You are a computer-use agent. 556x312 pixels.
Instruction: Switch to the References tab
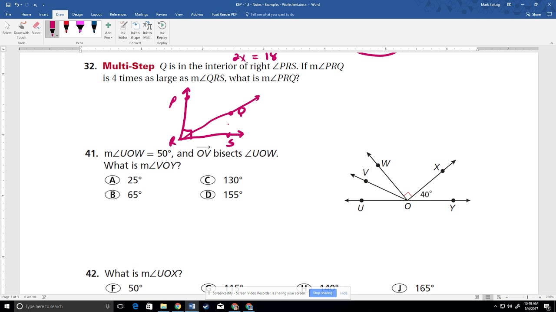[118, 14]
